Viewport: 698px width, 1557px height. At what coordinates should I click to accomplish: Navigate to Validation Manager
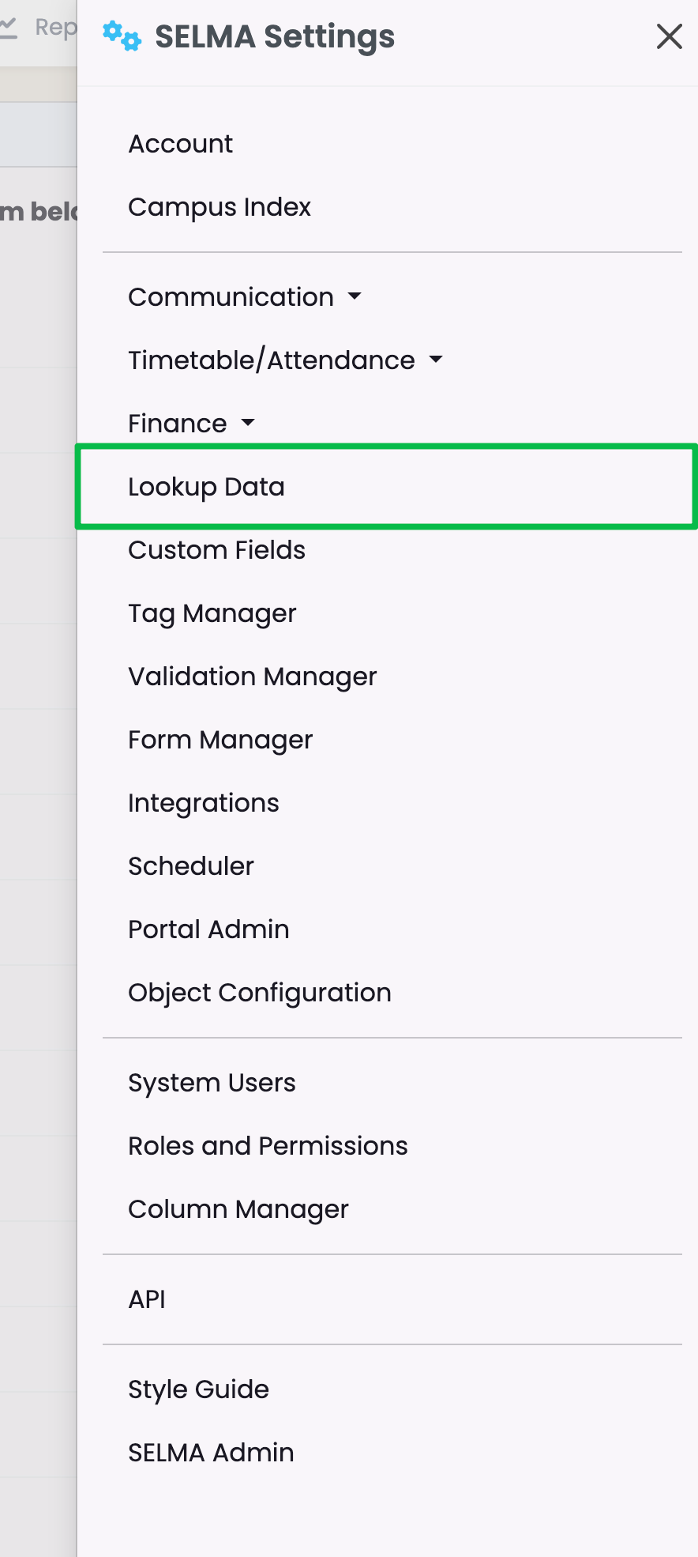click(x=252, y=677)
